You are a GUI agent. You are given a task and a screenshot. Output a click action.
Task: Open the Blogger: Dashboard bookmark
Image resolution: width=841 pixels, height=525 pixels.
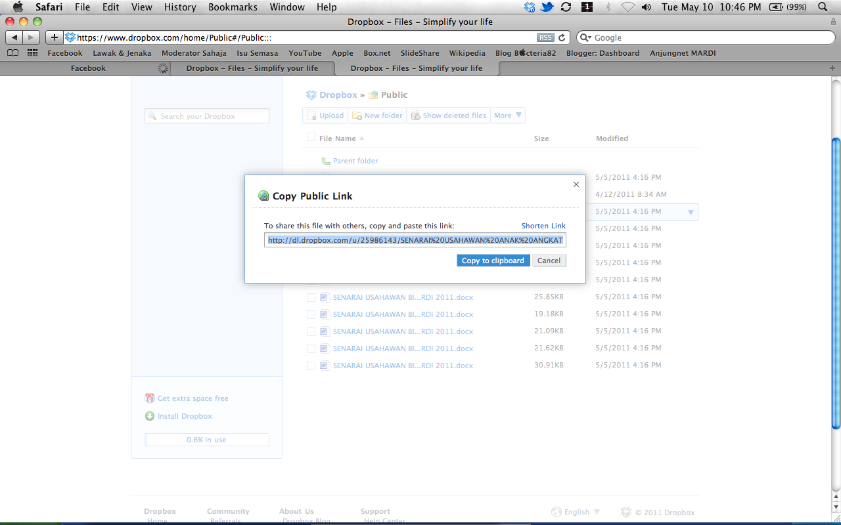(602, 53)
